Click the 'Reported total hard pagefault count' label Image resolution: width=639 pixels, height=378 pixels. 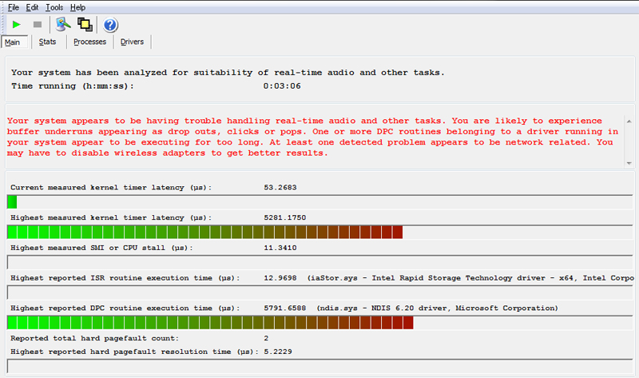coord(94,339)
